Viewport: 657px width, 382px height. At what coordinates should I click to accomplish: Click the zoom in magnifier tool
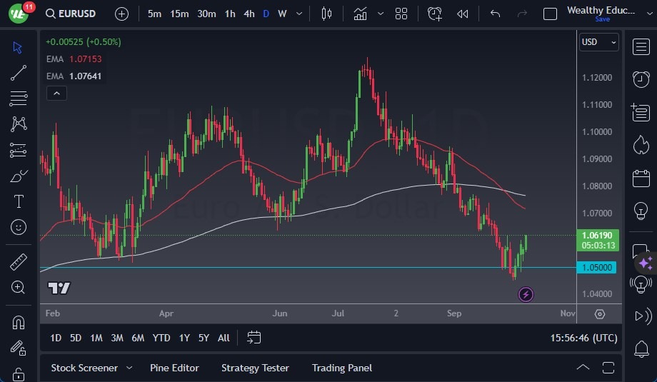click(19, 287)
